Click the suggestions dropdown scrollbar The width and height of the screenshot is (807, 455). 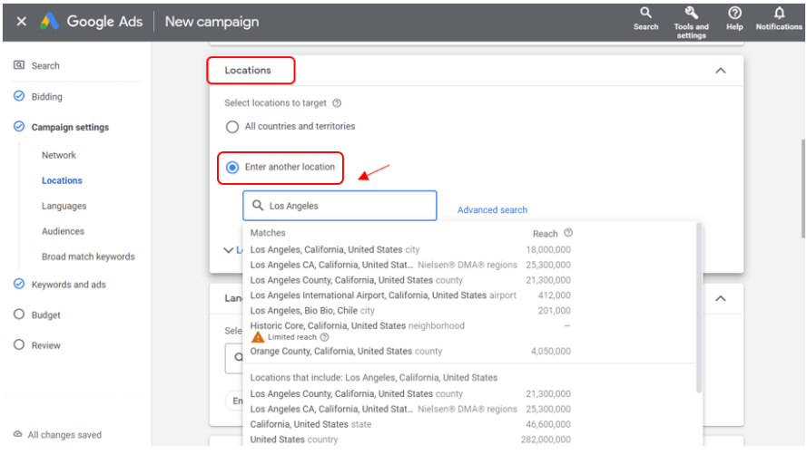[x=699, y=307]
